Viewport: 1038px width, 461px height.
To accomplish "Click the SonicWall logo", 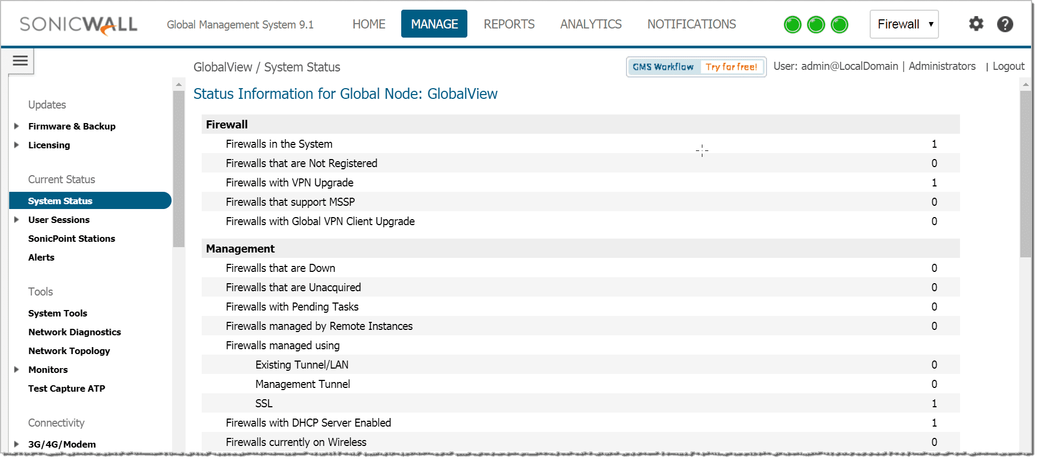I will pyautogui.click(x=79, y=25).
